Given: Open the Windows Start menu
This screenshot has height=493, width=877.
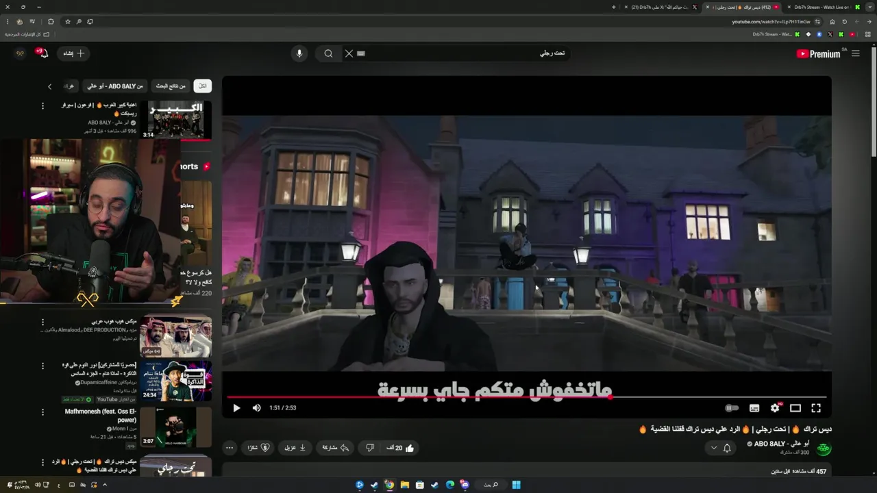Looking at the screenshot, I should click(516, 485).
